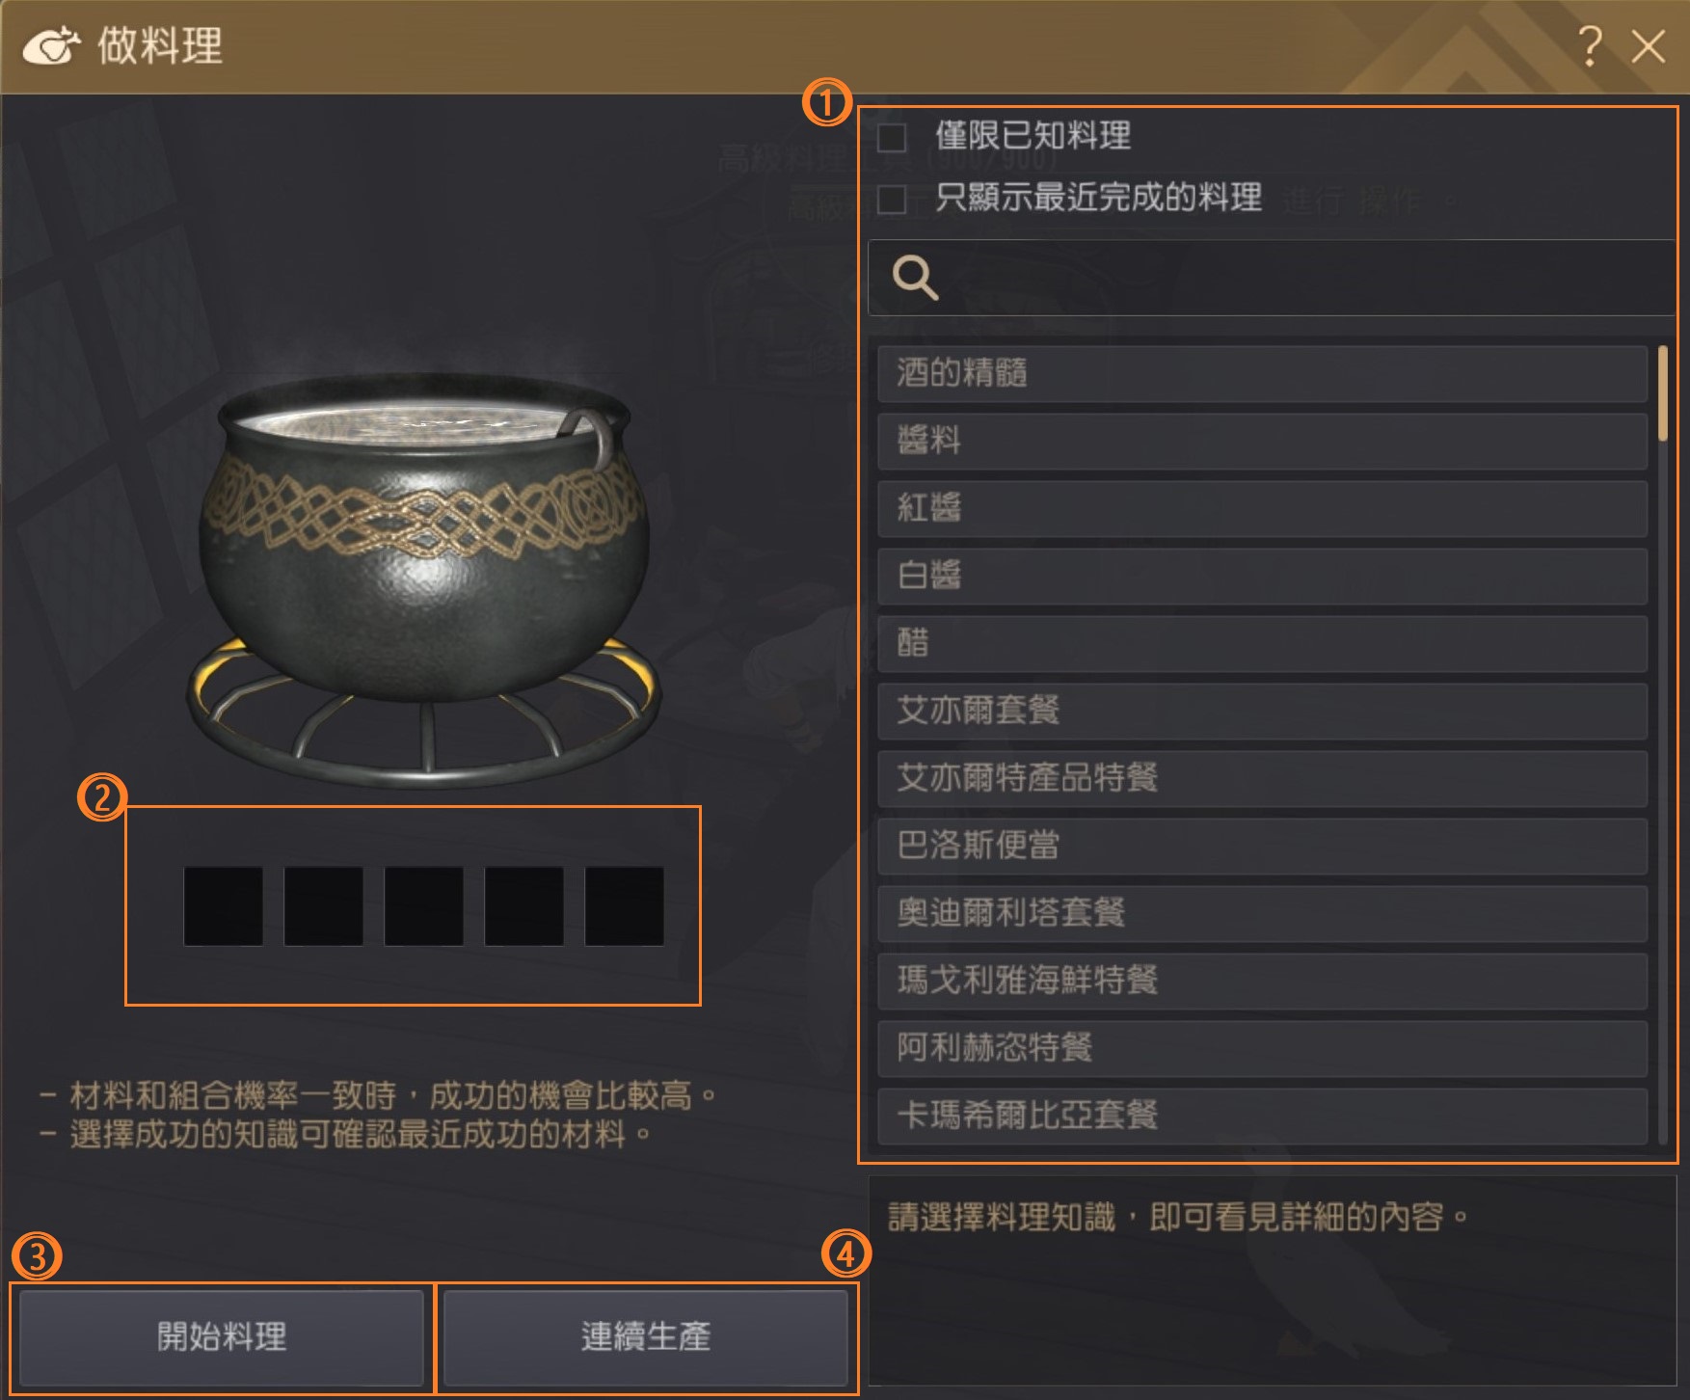Image resolution: width=1690 pixels, height=1400 pixels.
Task: Click the question mark help icon
Action: click(1590, 45)
